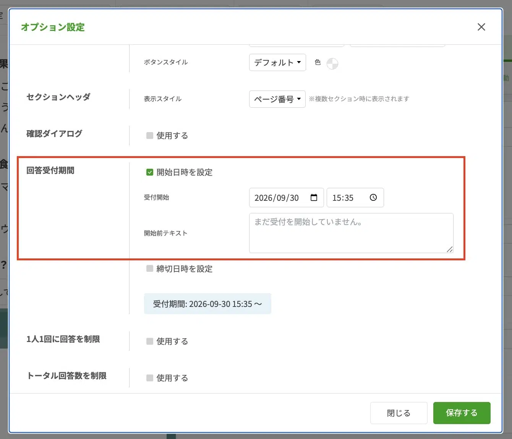Click the 表示スタイル label
The width and height of the screenshot is (512, 439).
point(163,99)
